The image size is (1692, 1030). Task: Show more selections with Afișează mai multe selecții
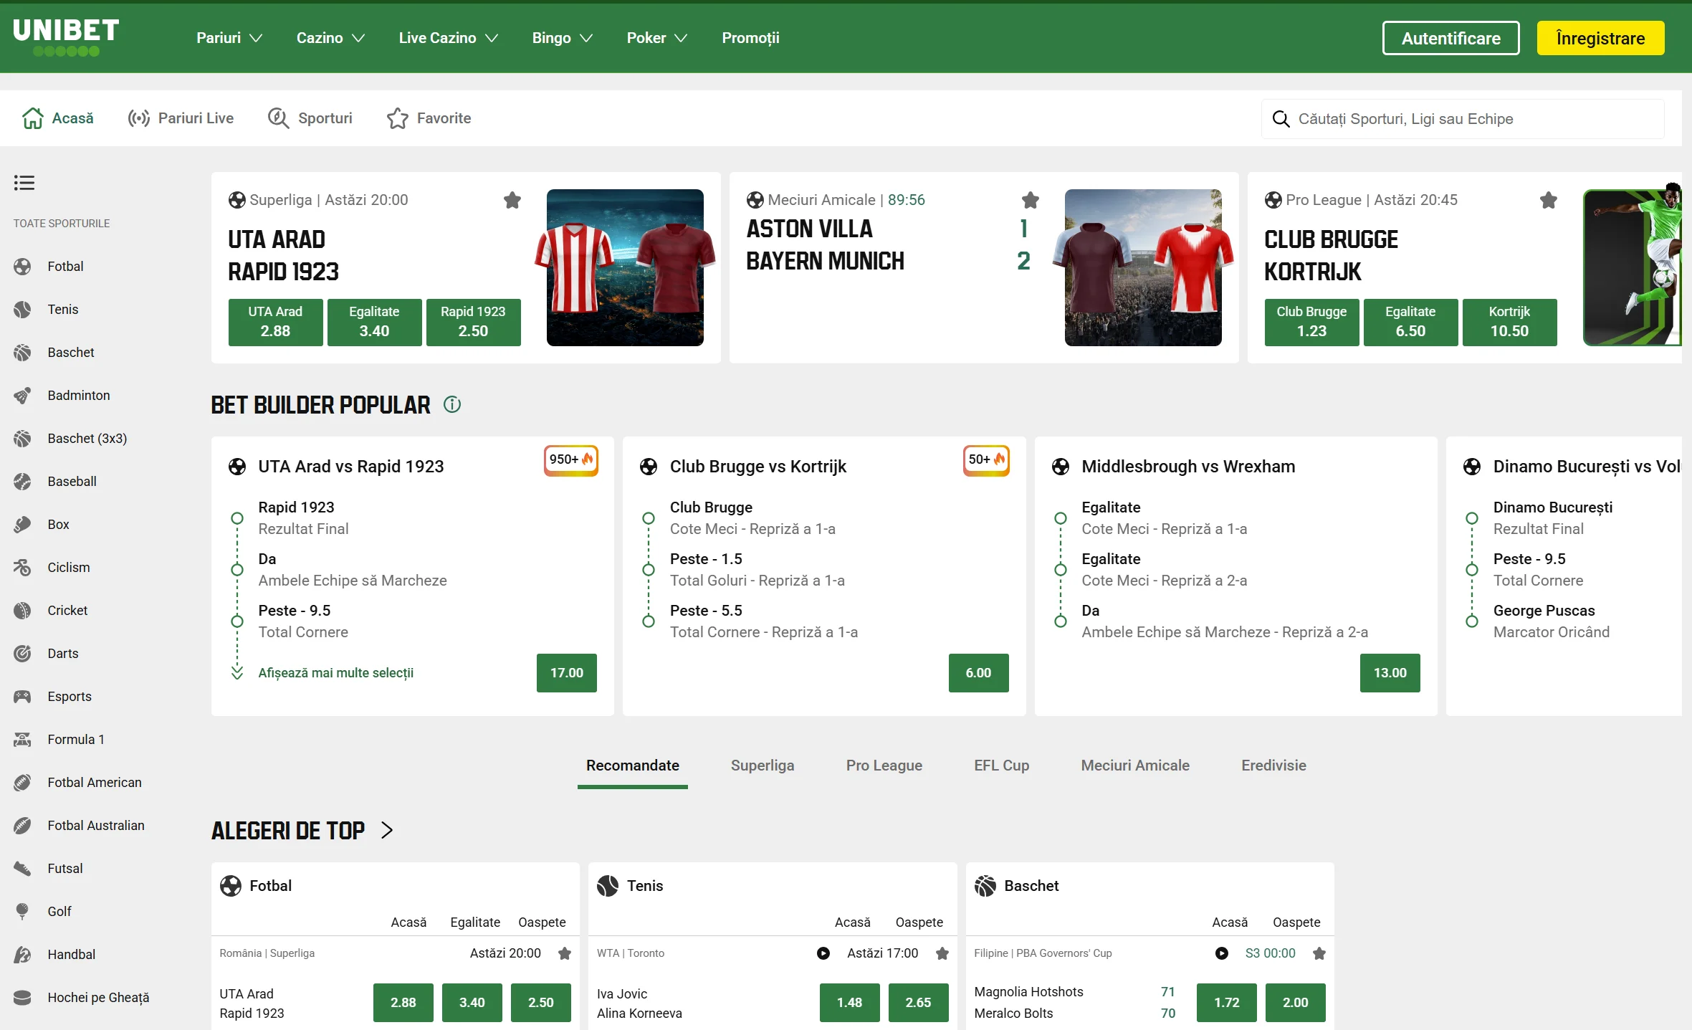click(x=335, y=673)
